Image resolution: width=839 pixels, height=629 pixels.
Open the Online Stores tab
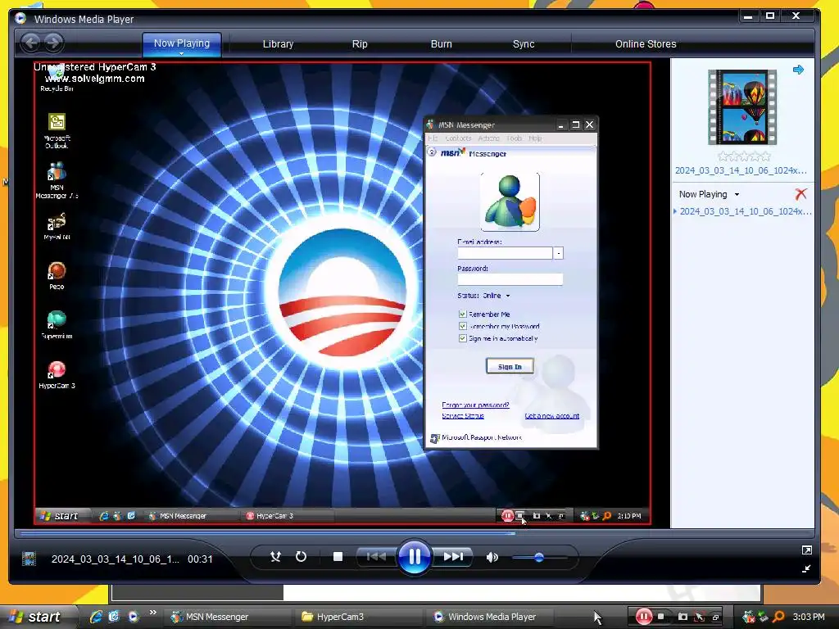[x=646, y=44]
